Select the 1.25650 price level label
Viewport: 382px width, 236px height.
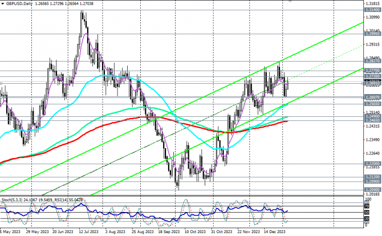pyautogui.click(x=372, y=104)
